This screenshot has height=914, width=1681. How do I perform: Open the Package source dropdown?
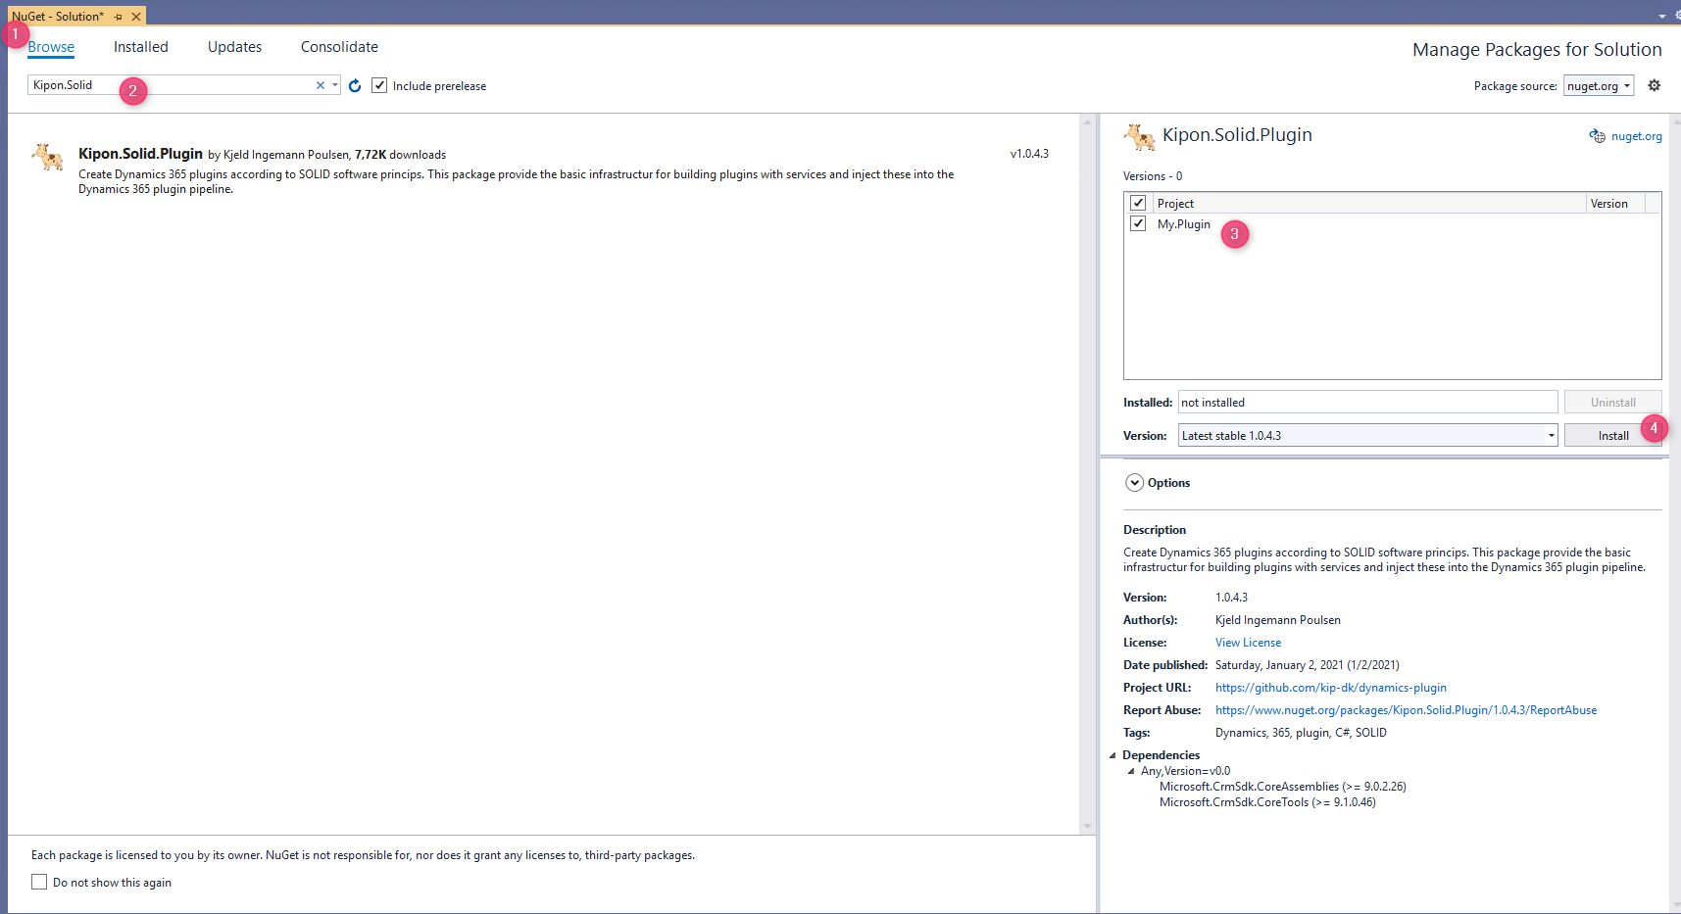[1599, 85]
